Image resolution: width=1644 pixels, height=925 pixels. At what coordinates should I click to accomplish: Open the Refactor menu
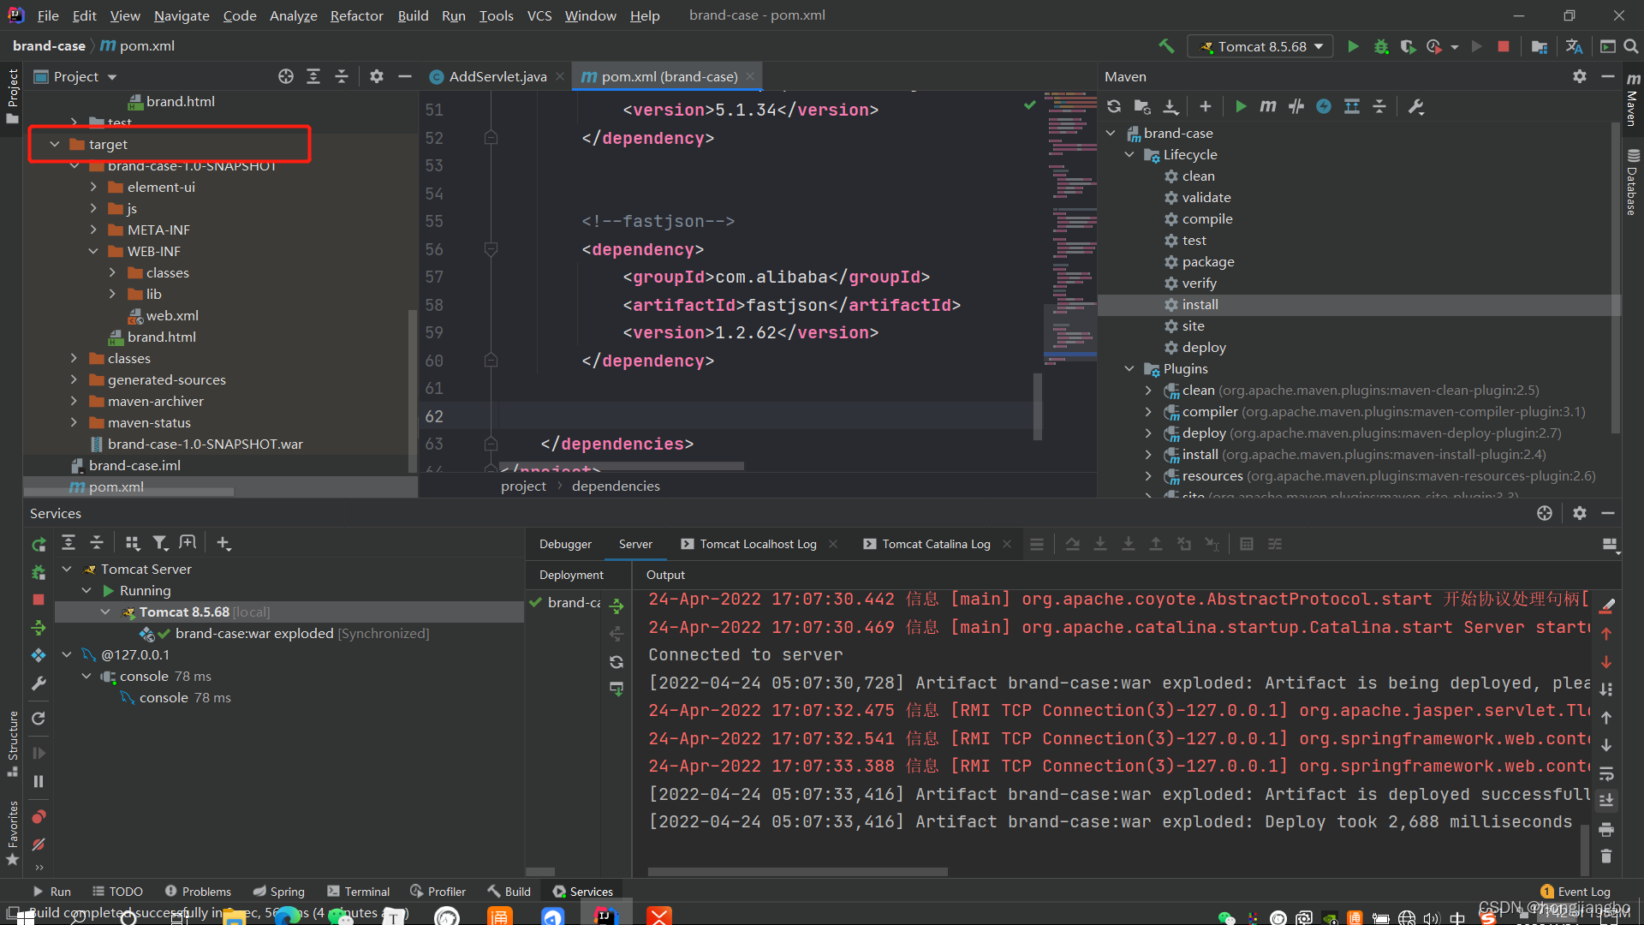point(356,15)
